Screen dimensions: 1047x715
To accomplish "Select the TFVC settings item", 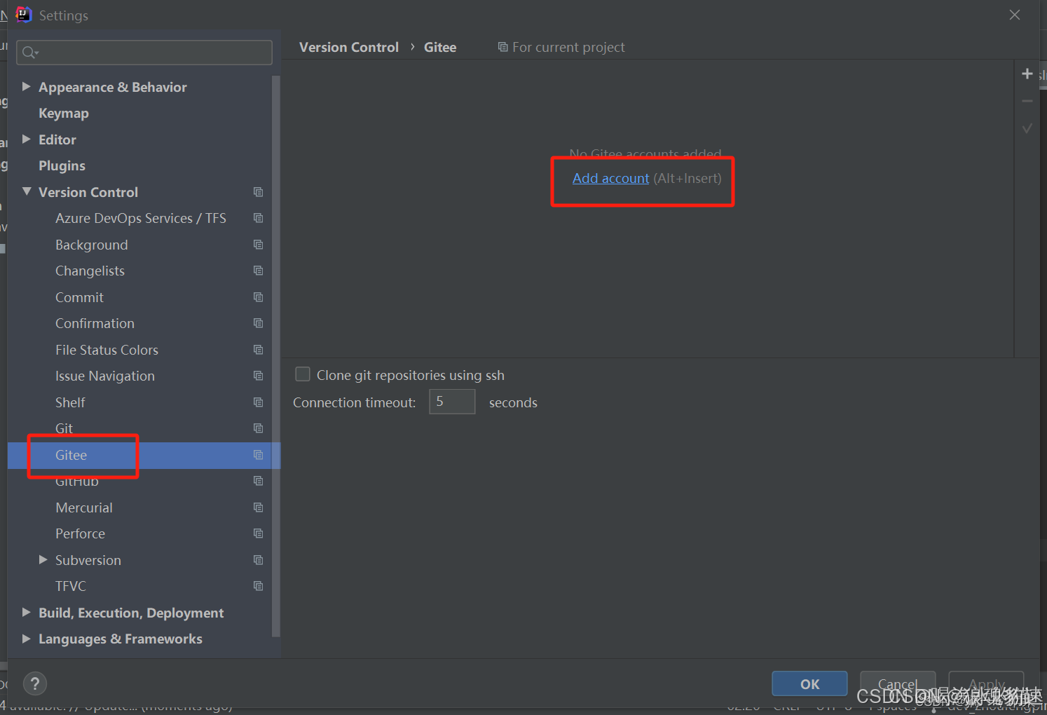I will click(x=71, y=586).
